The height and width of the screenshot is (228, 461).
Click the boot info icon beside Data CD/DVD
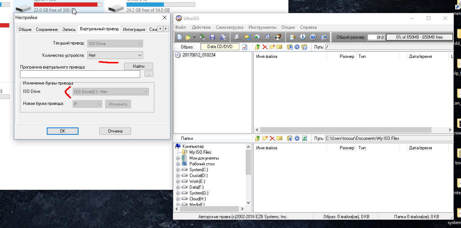coord(245,47)
